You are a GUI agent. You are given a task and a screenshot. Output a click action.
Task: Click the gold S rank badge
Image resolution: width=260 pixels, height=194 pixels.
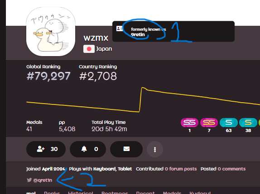tap(248, 123)
